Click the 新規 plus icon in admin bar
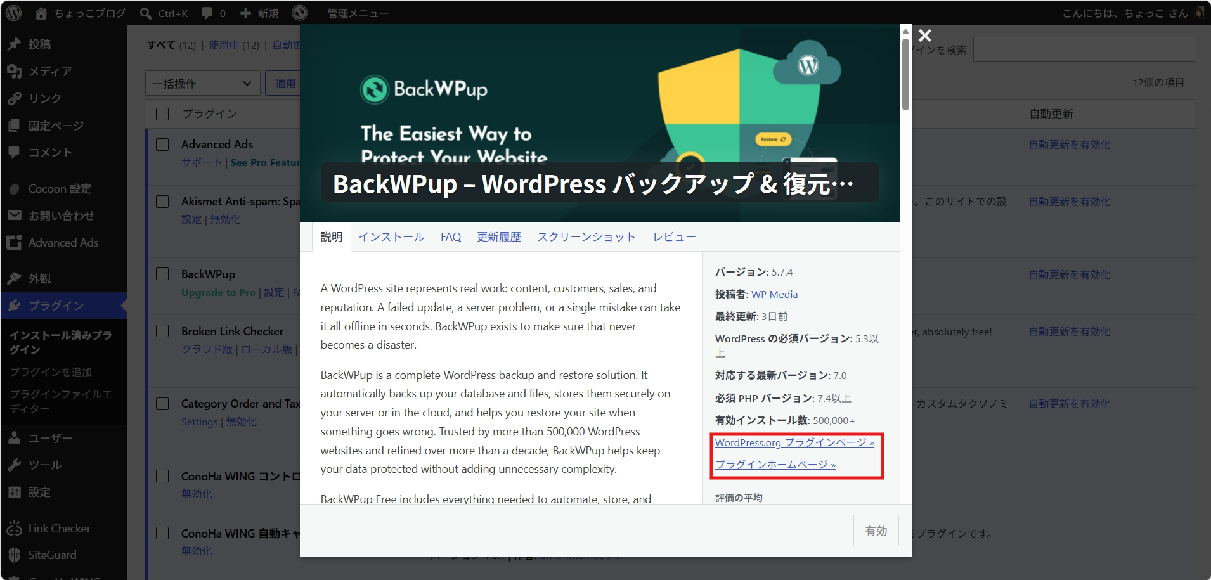 245,13
